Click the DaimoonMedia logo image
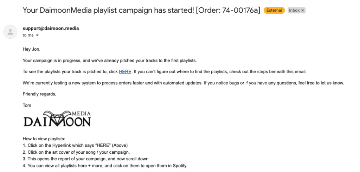Image resolution: width=360 pixels, height=172 pixels. [x=57, y=119]
